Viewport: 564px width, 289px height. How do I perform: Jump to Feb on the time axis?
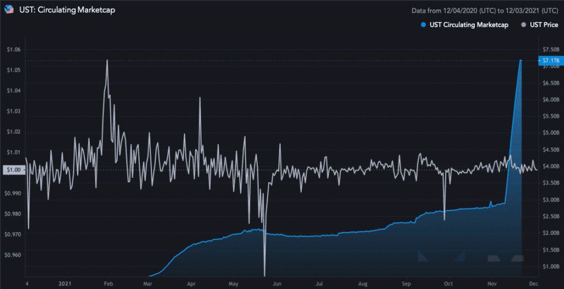pyautogui.click(x=109, y=283)
